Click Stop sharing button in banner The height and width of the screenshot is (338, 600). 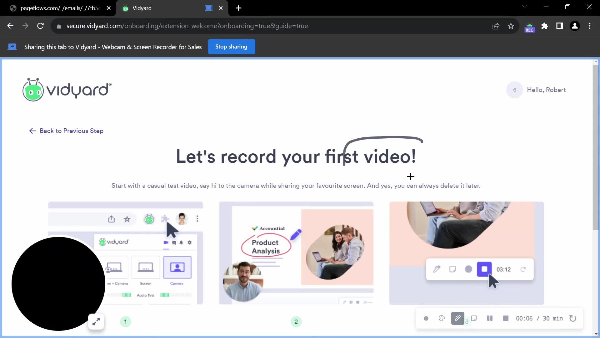[232, 46]
